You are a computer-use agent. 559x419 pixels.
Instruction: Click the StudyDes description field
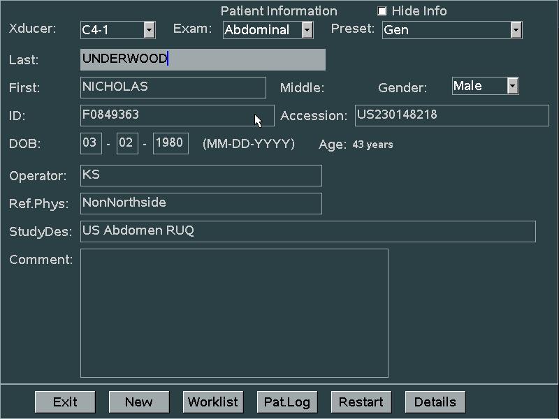coord(307,231)
